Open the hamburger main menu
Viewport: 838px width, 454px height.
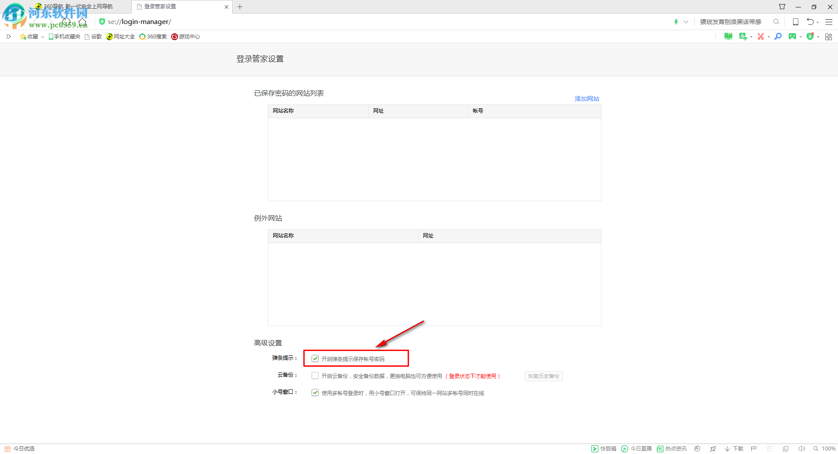(829, 22)
